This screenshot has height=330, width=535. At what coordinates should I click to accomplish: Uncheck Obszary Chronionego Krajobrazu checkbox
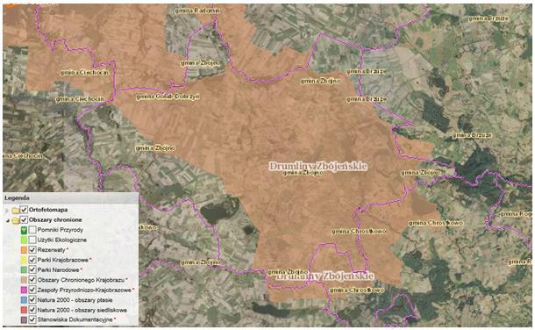[32, 280]
